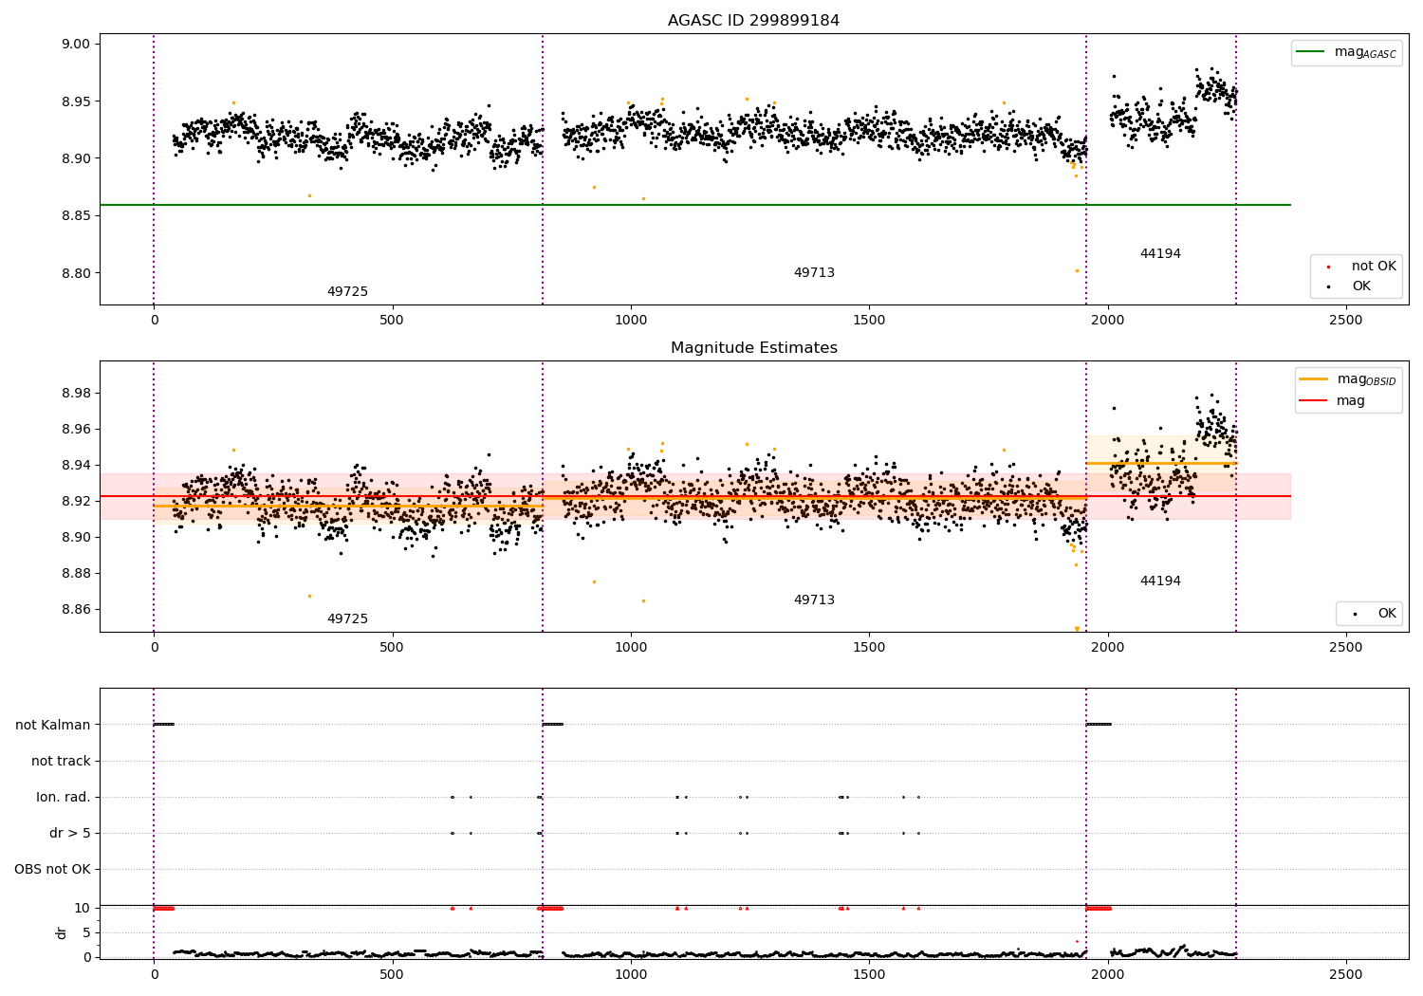Click the 10 tick on the dr axis
This screenshot has height=996, width=1423.
coord(83,908)
